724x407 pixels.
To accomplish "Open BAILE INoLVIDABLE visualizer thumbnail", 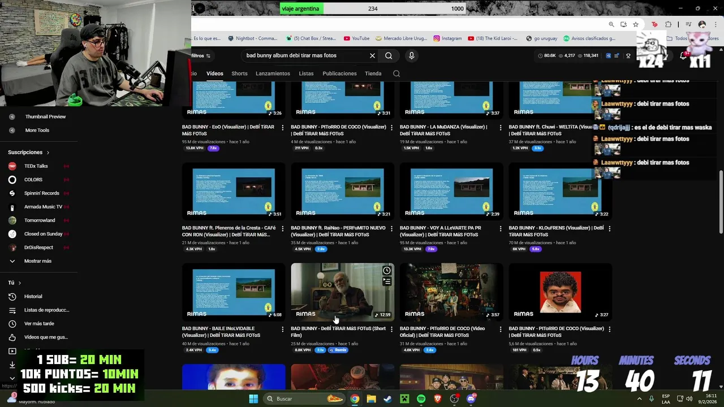I will click(234, 292).
